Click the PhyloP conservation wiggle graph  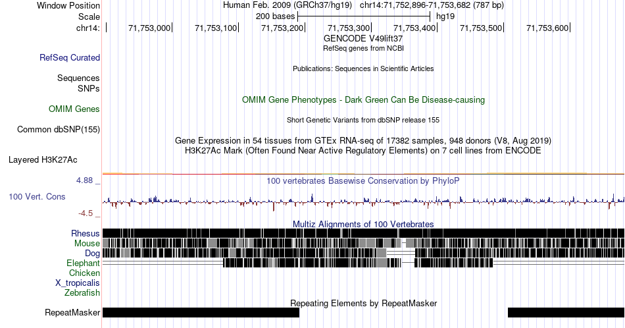coord(363,201)
